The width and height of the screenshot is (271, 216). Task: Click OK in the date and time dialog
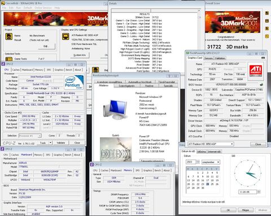[228, 210]
